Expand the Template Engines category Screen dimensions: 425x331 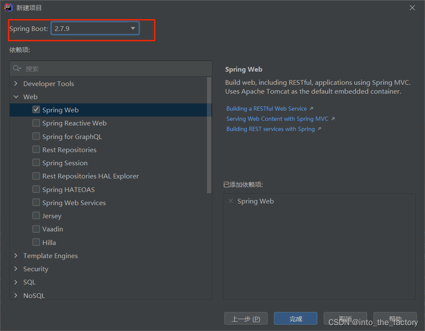point(16,256)
